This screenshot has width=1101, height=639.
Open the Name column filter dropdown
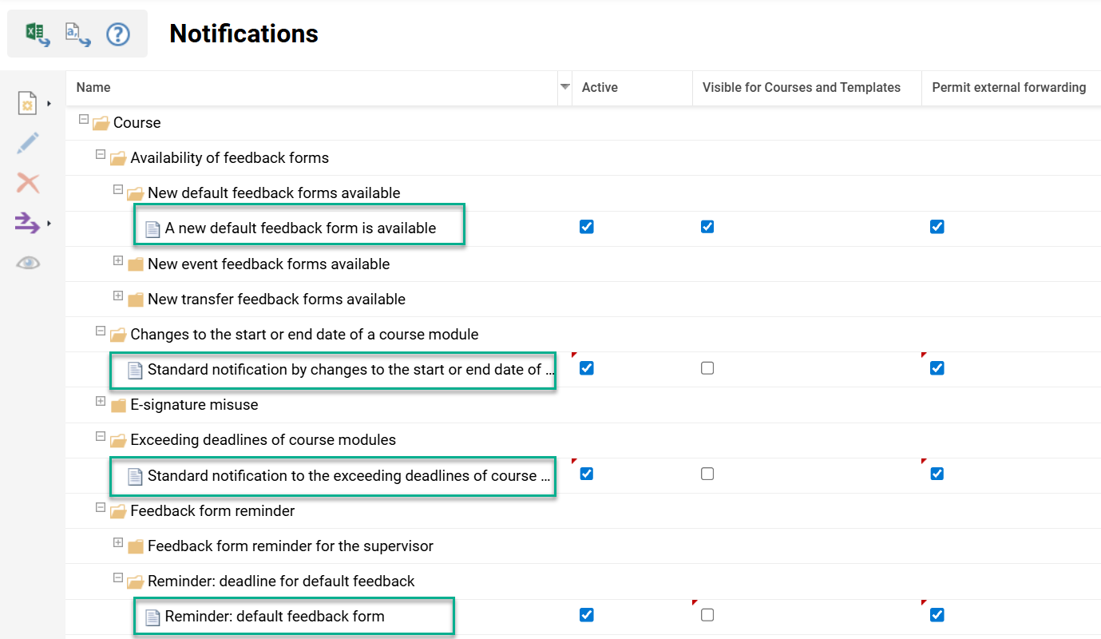564,88
